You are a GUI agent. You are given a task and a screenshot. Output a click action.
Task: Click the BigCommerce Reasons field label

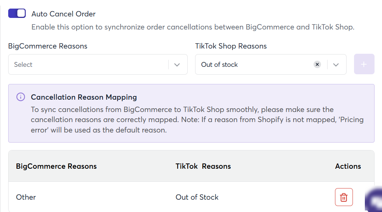click(48, 46)
